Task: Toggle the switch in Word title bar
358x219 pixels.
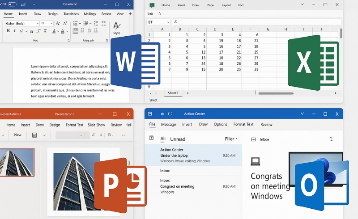Action: click(13, 4)
